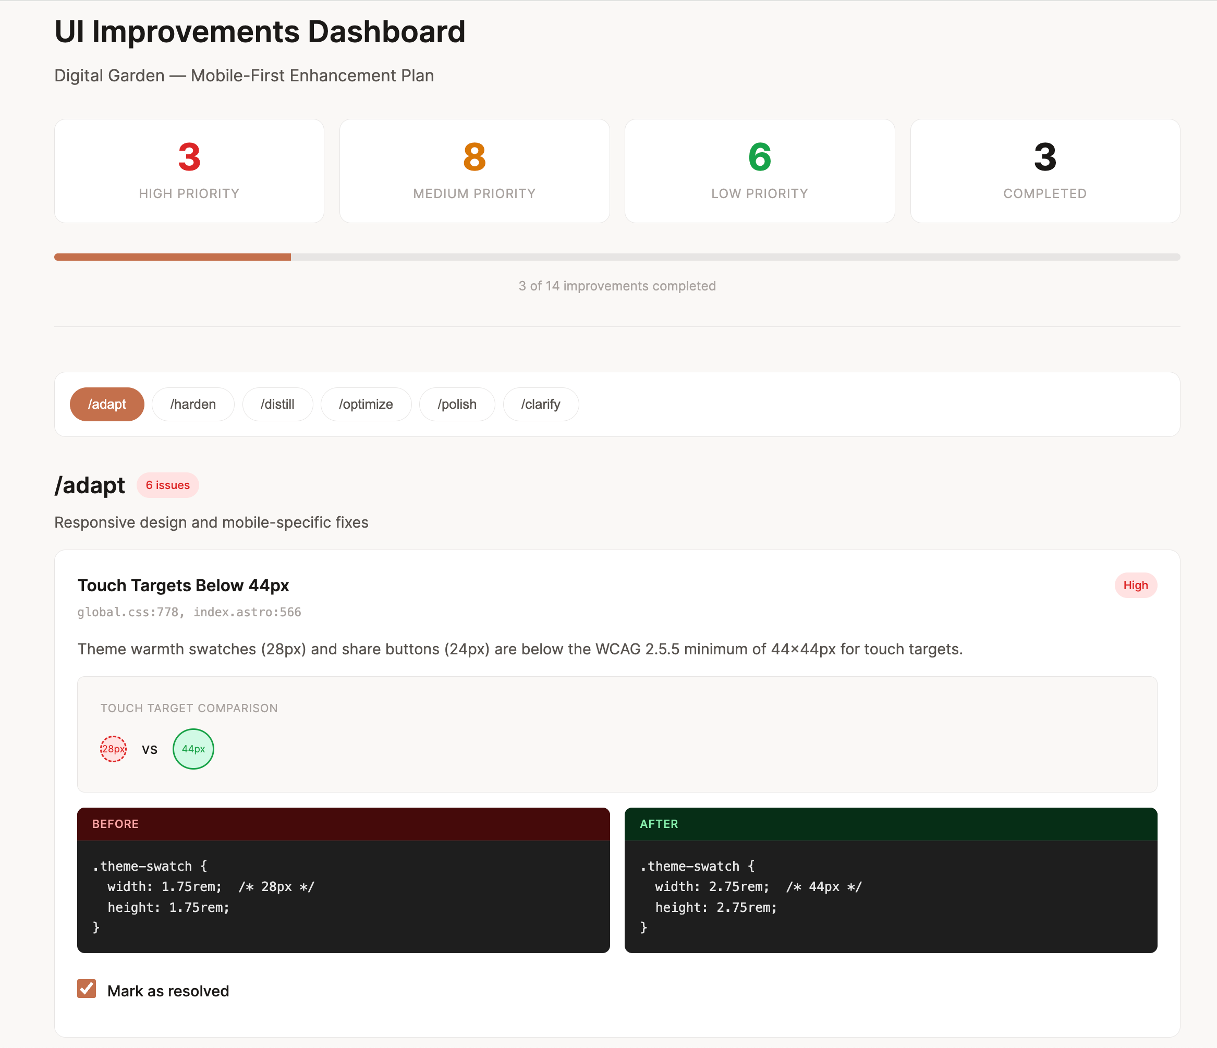View the /clarify improvements
Viewport: 1217px width, 1048px height.
540,404
